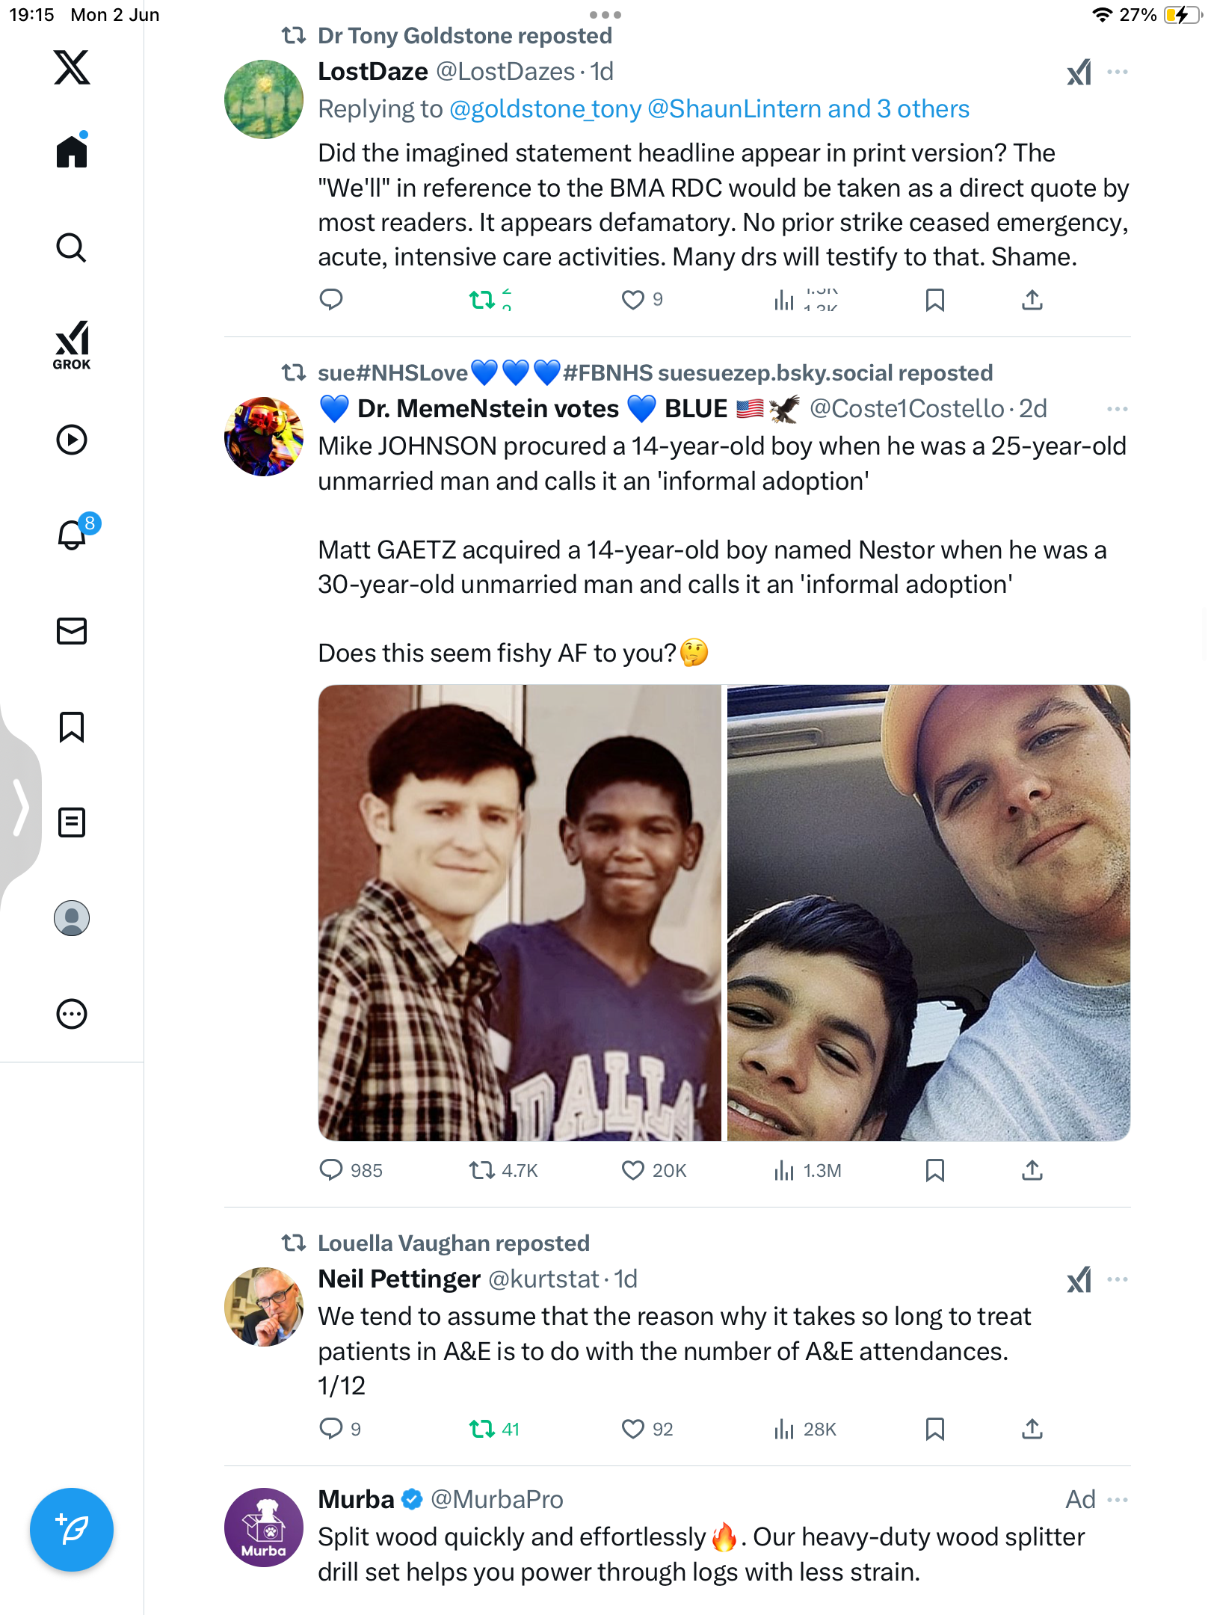Open the video play icon in sidebar
The width and height of the screenshot is (1211, 1615).
pyautogui.click(x=72, y=440)
